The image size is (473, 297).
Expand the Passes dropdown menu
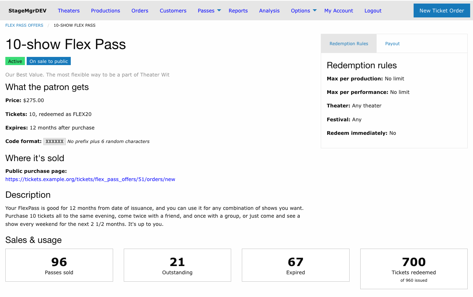(x=209, y=11)
